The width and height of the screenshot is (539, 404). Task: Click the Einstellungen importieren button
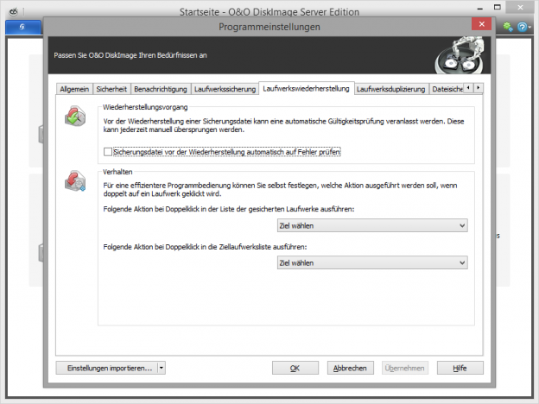[106, 368]
